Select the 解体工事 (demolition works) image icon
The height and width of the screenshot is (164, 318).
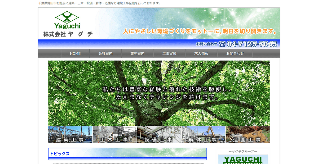pos(203,135)
